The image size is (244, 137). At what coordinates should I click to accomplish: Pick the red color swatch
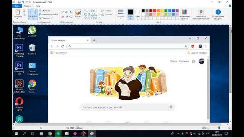point(154,11)
